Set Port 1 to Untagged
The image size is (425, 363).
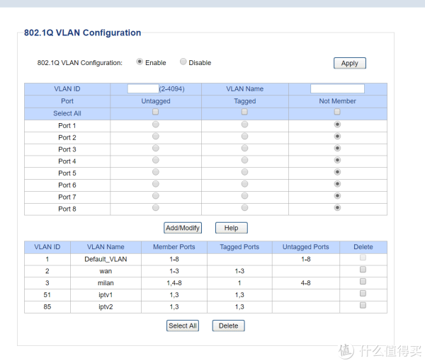(156, 125)
